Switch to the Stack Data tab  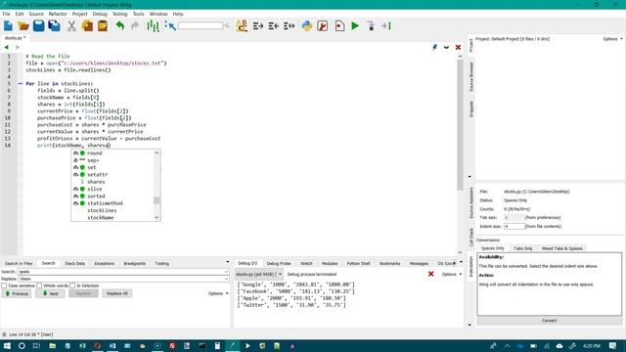coord(74,263)
